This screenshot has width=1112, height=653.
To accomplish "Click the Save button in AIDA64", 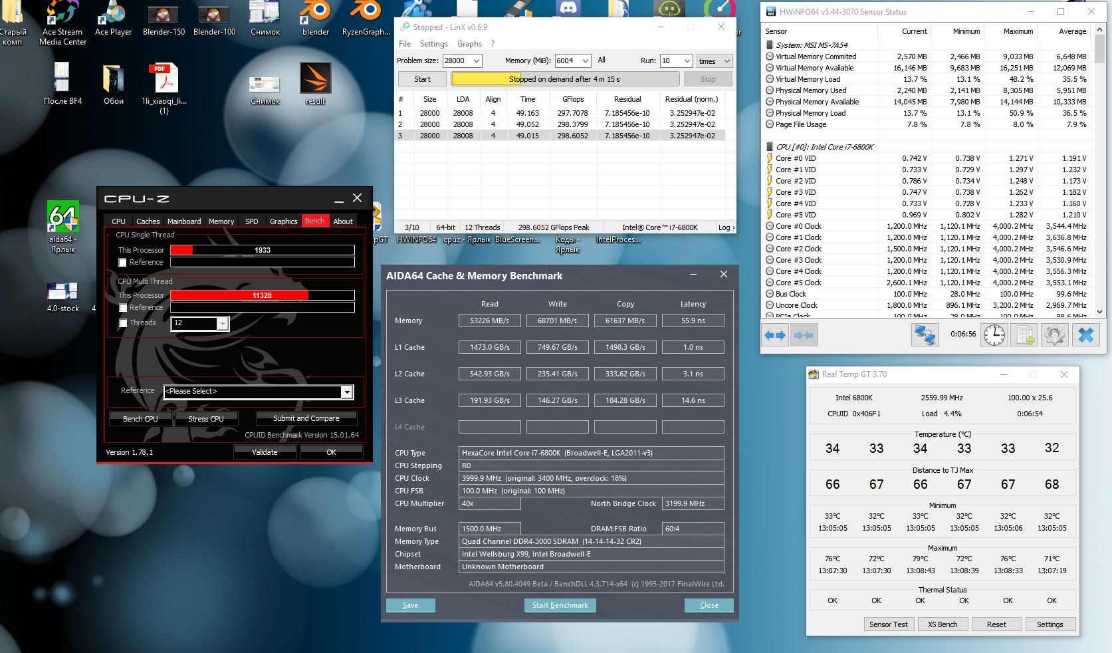I will click(x=411, y=605).
